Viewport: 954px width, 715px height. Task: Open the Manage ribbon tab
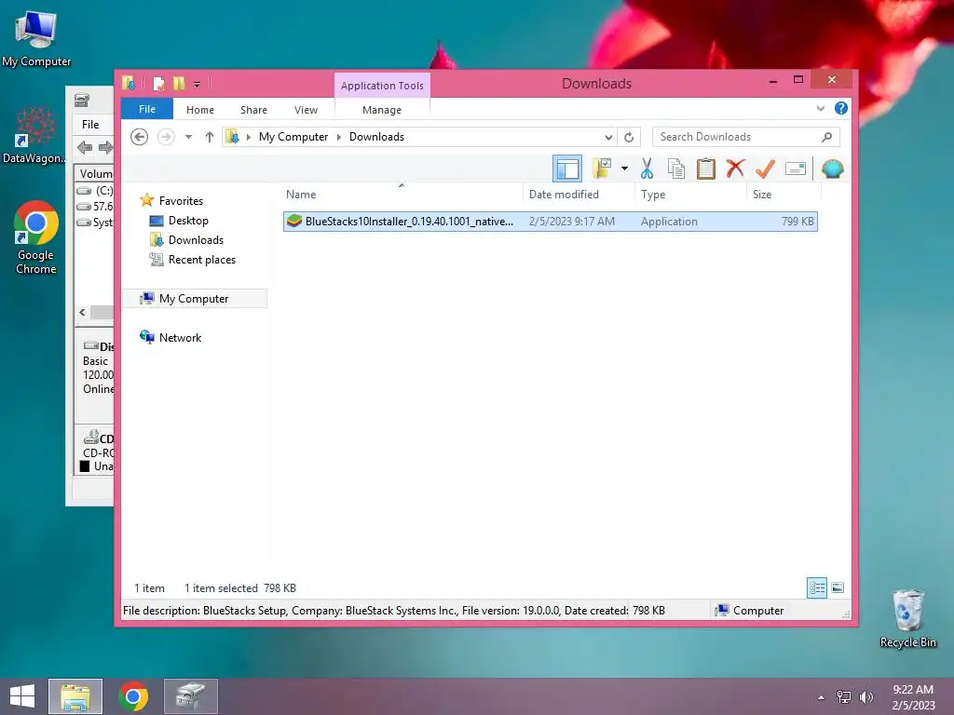[x=382, y=110]
